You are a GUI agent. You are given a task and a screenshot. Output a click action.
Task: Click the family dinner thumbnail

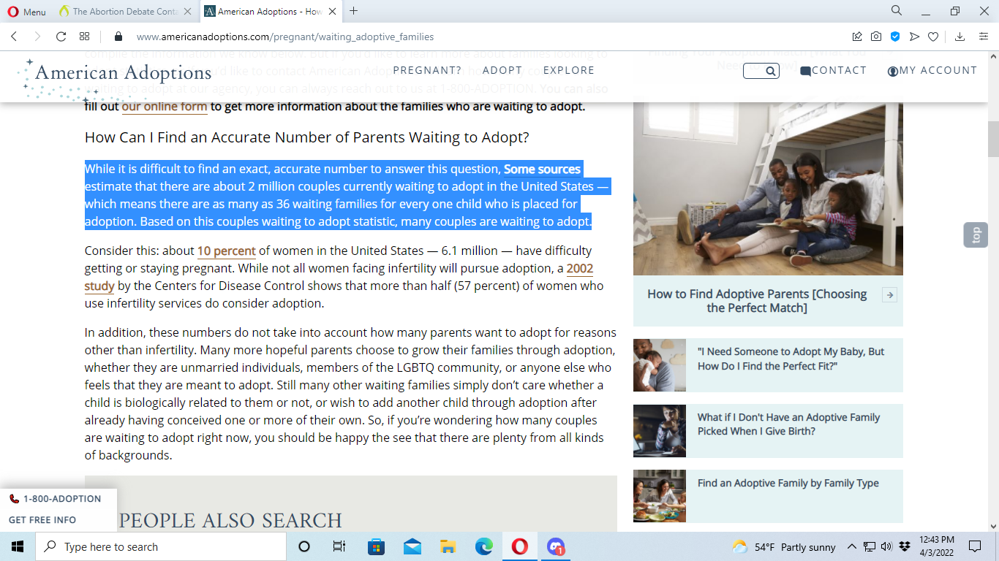pos(660,496)
